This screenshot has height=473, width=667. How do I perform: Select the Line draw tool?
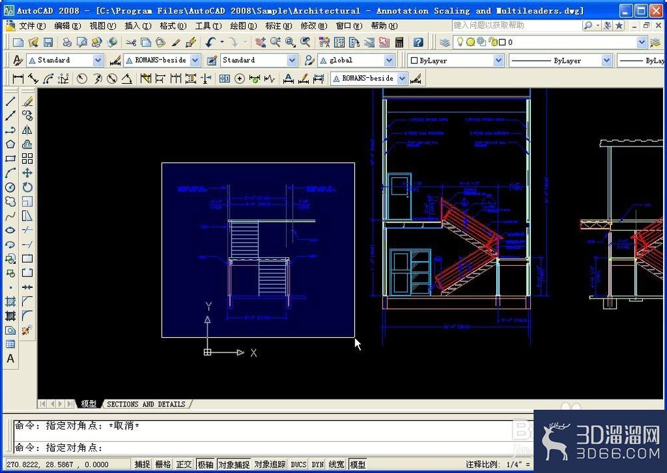pos(11,101)
